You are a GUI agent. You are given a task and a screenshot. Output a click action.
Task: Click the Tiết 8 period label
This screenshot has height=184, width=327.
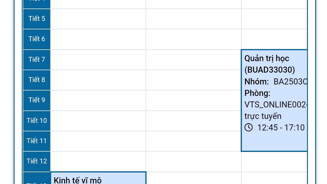pos(37,80)
